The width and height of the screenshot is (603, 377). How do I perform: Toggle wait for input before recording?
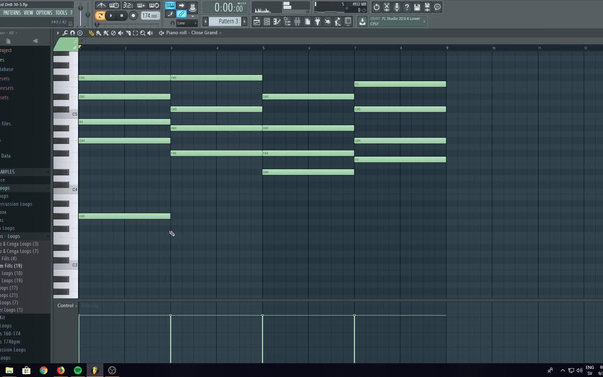pyautogui.click(x=114, y=5)
